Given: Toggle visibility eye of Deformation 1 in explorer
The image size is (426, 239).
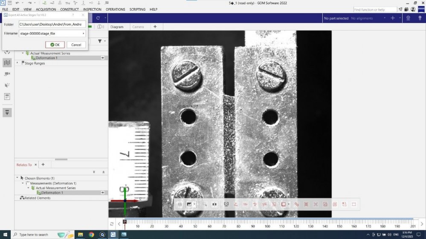Looking at the screenshot, I should (x=103, y=58).
